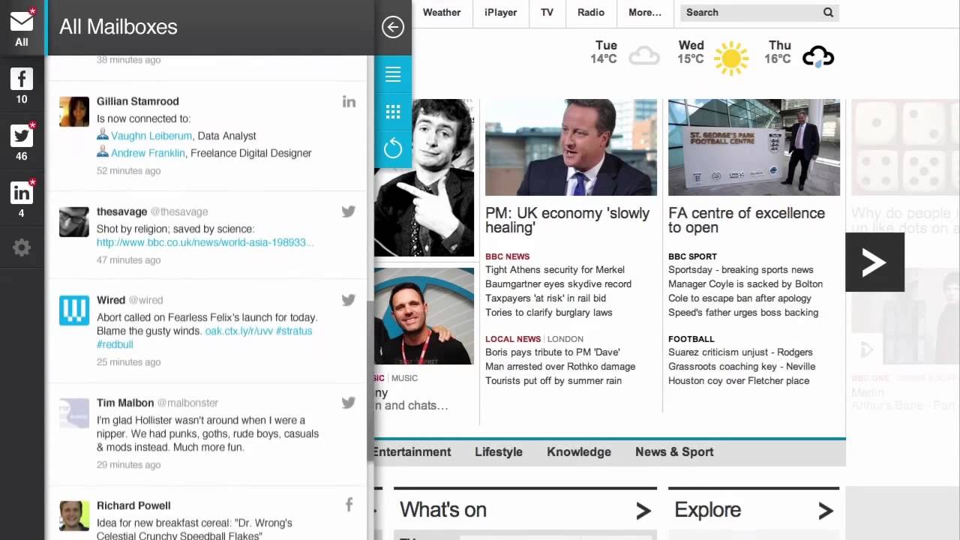Click Facebook icon on Richard Powell post
Screen dimensions: 960x540
point(349,505)
